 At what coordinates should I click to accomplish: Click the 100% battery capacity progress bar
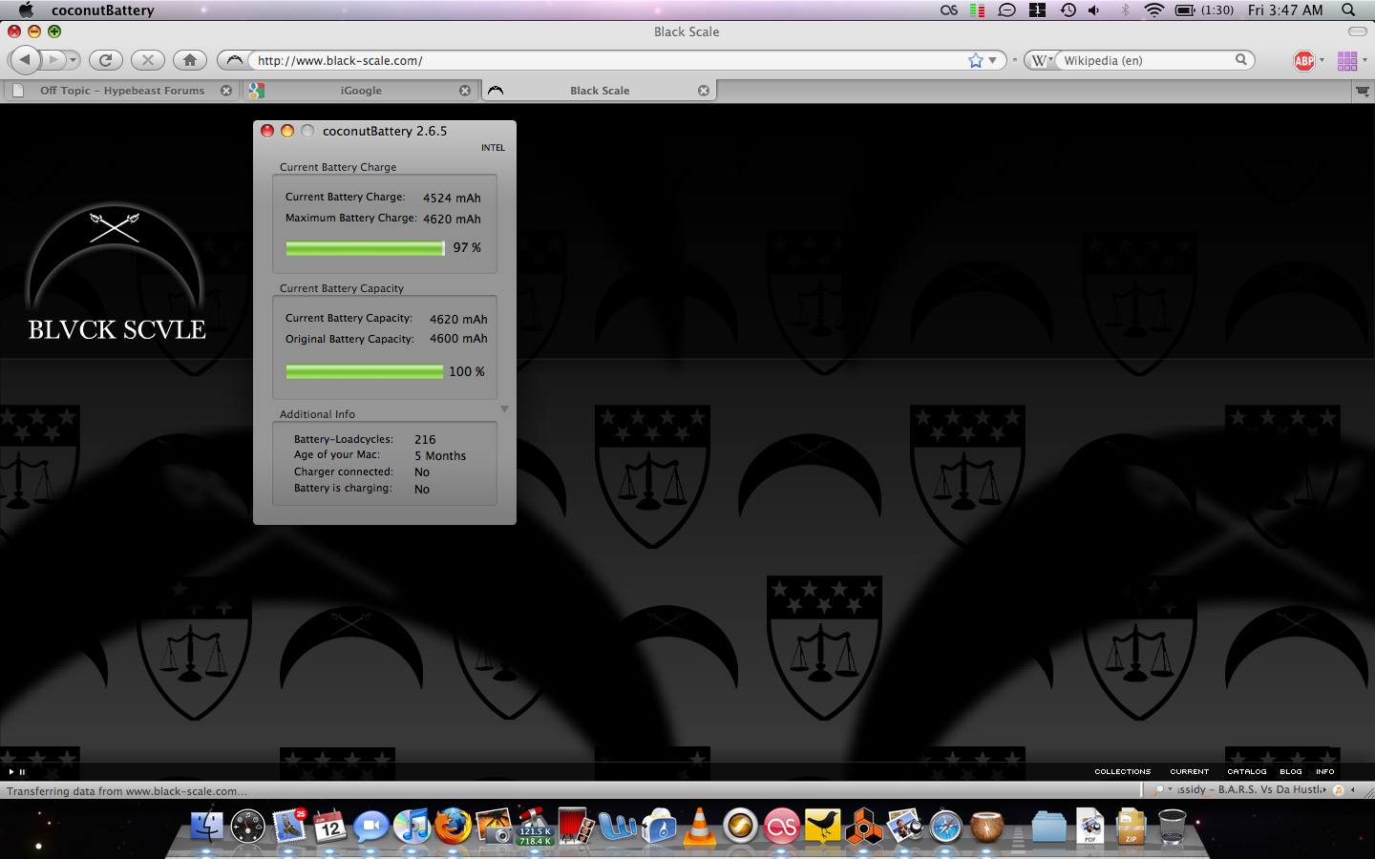365,371
